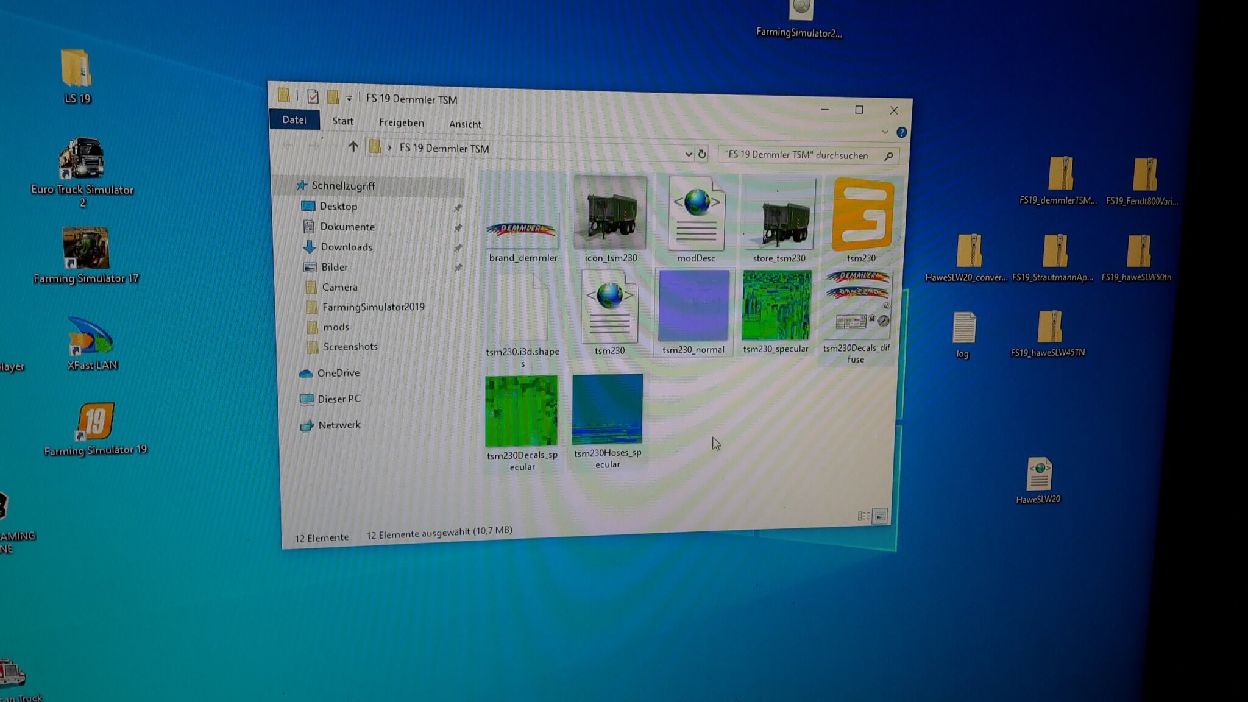Select Dieser PC in navigation pane
The image size is (1248, 702).
coord(338,399)
